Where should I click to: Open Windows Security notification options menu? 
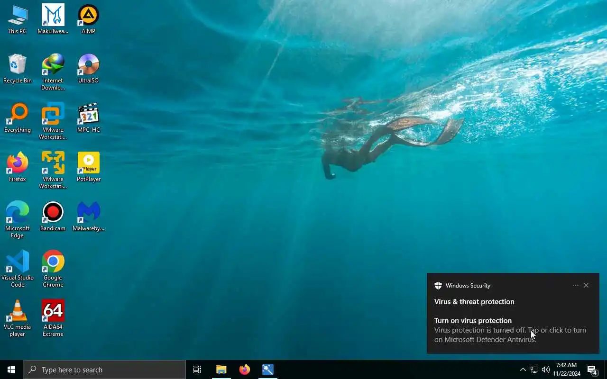coord(576,285)
